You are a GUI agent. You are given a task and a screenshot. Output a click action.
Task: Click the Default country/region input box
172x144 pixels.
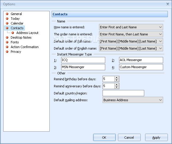123,93
